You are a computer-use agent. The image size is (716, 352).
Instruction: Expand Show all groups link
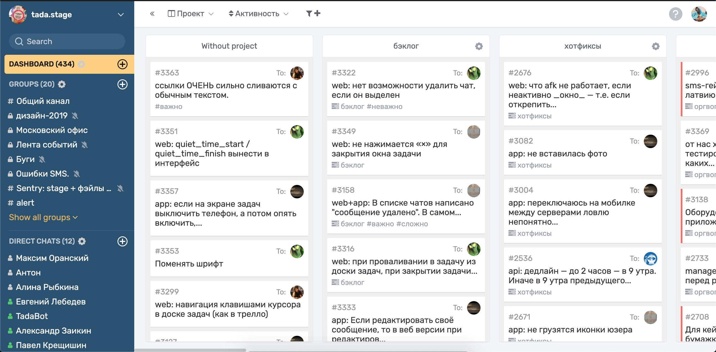(x=43, y=217)
